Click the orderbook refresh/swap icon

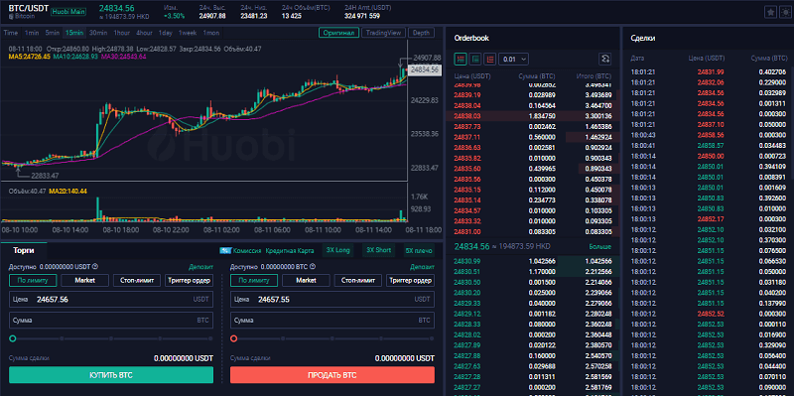click(605, 60)
